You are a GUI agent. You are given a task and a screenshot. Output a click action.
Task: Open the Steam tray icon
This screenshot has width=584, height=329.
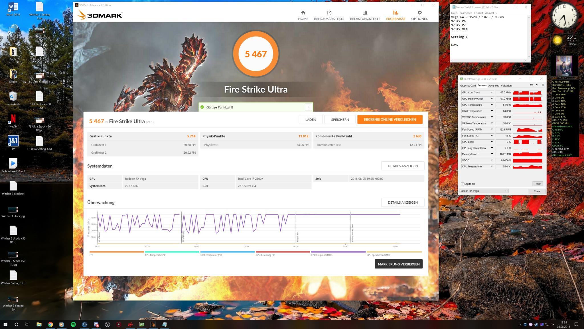pyautogui.click(x=536, y=324)
